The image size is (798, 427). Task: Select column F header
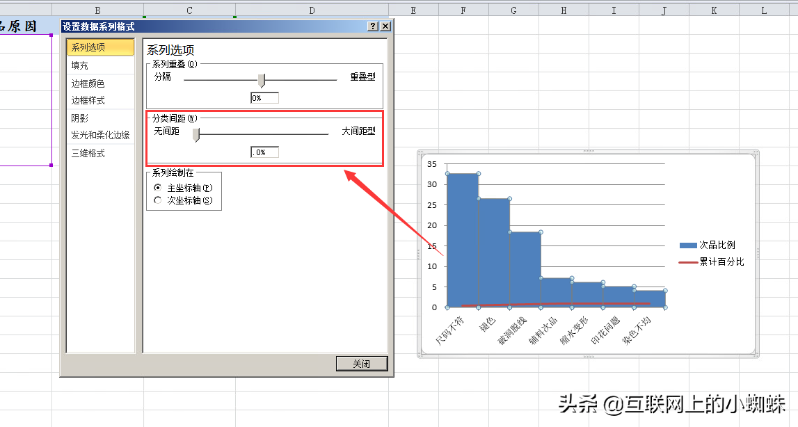tap(463, 10)
